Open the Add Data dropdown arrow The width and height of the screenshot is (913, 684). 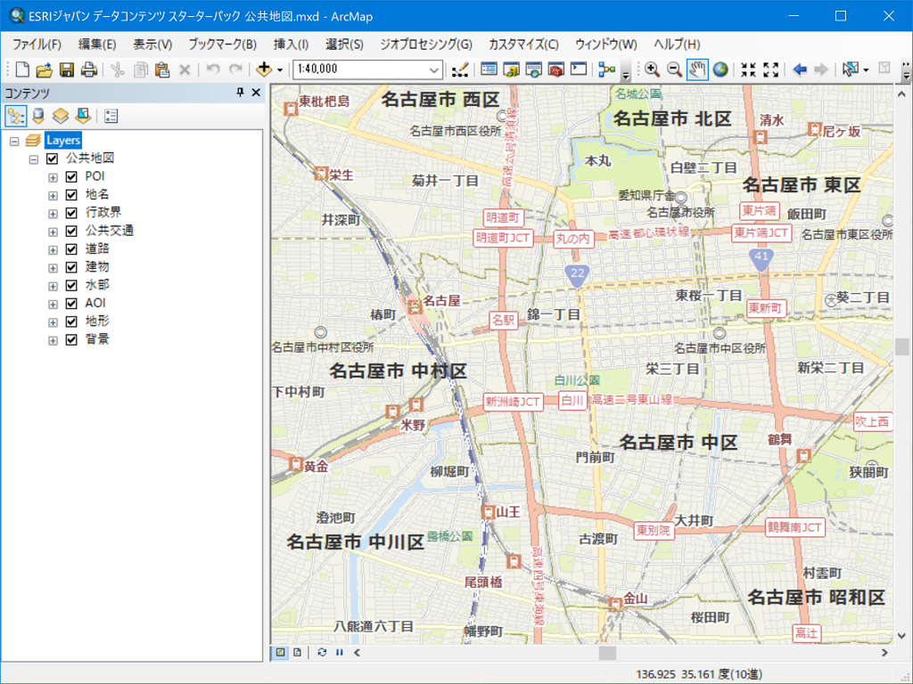(280, 69)
